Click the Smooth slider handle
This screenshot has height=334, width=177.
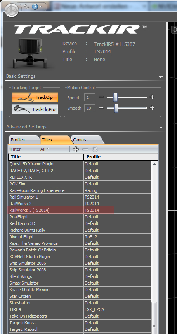(x=116, y=108)
